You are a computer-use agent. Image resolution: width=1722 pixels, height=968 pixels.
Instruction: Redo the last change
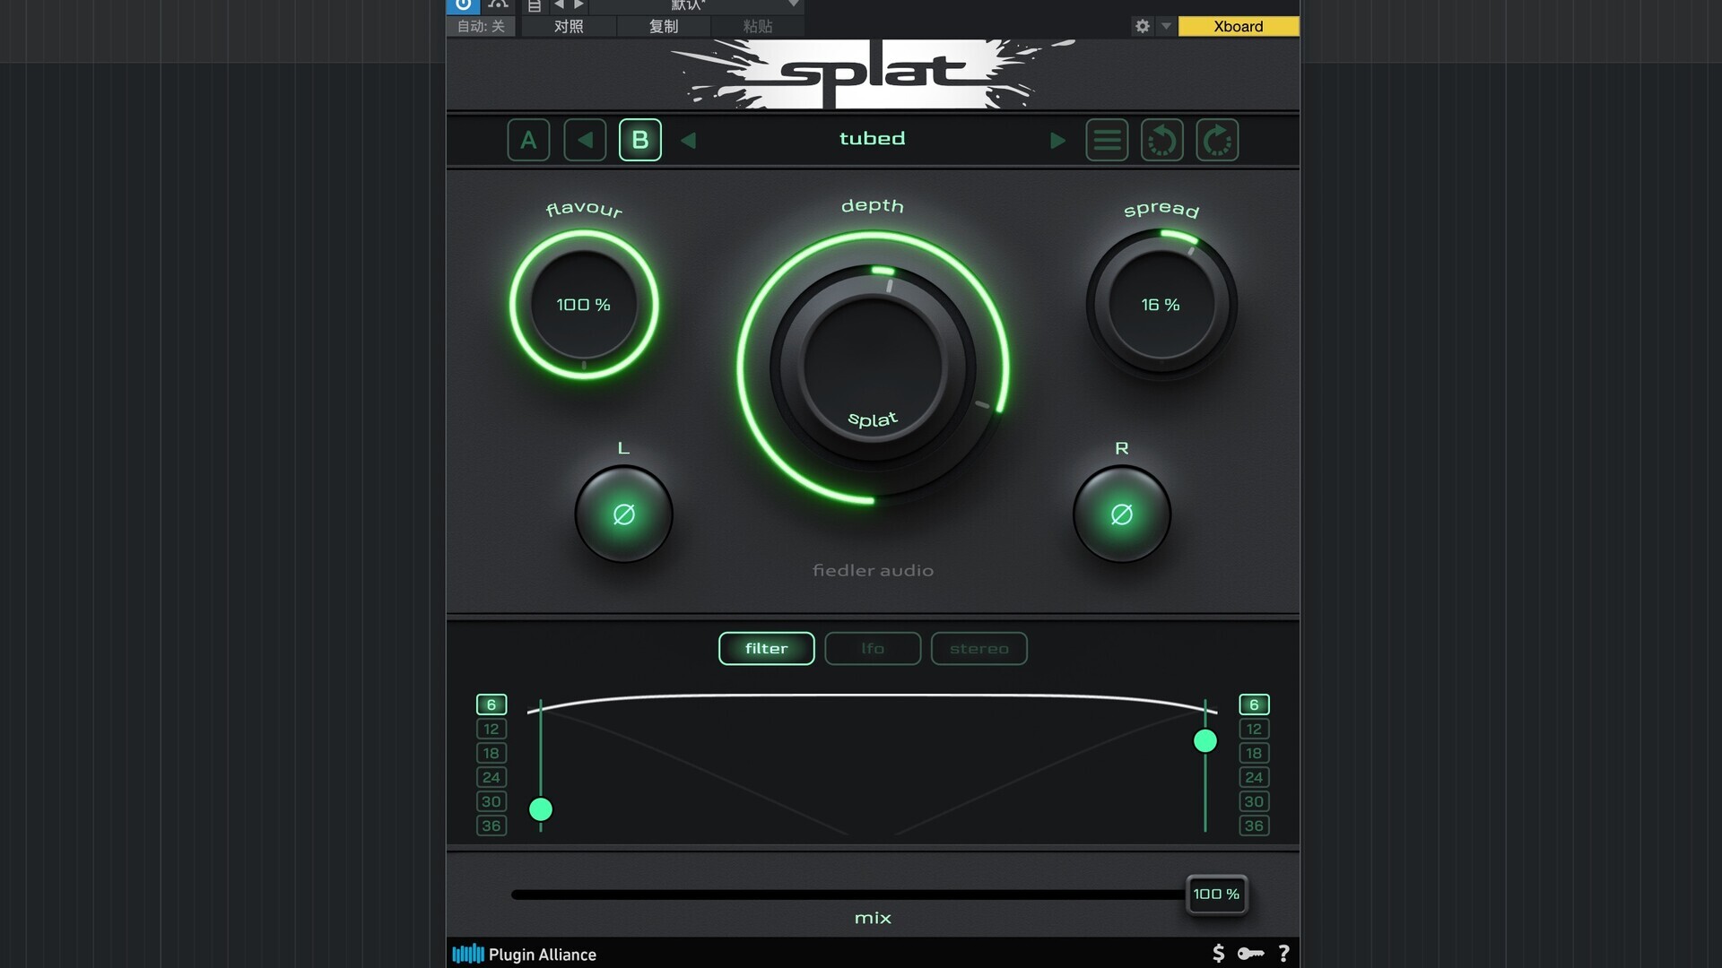(1217, 140)
